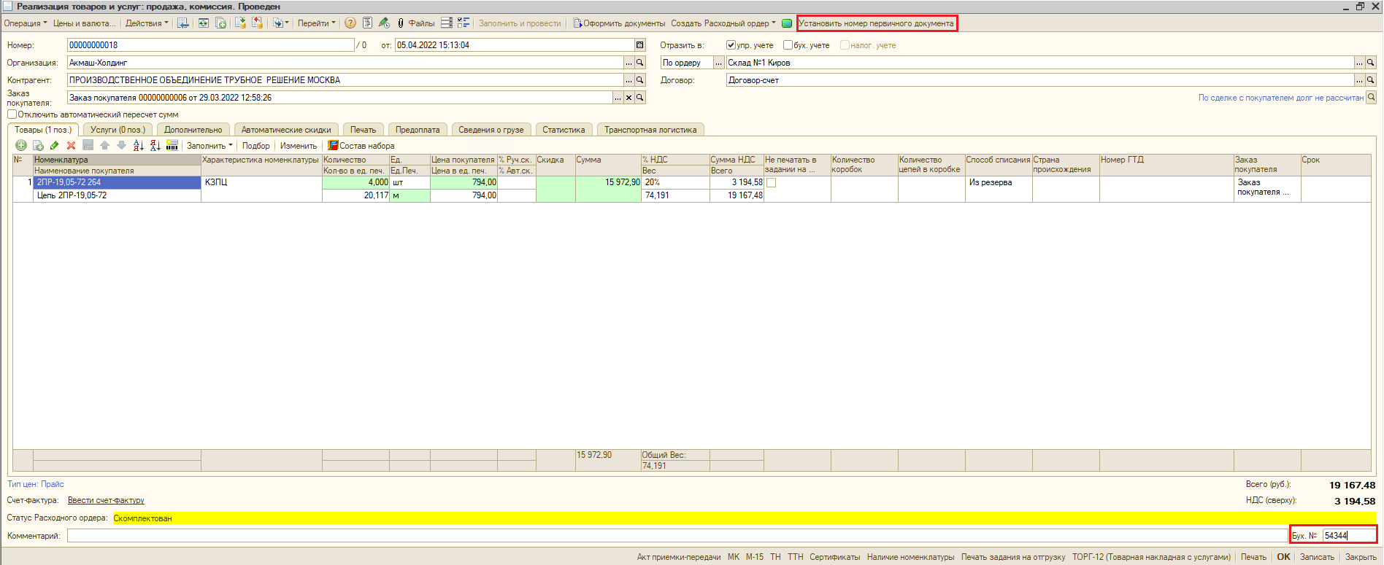Switch to the Транспортная логистика tab
This screenshot has width=1384, height=565.
[650, 130]
